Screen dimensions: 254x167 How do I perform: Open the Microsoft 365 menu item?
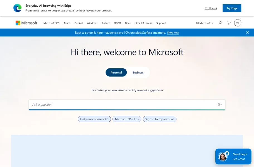click(x=52, y=23)
